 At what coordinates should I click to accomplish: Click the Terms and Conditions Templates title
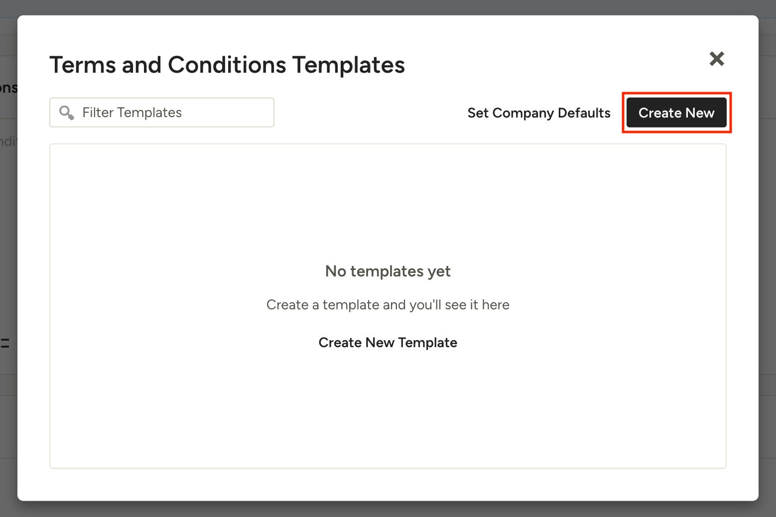pos(227,65)
